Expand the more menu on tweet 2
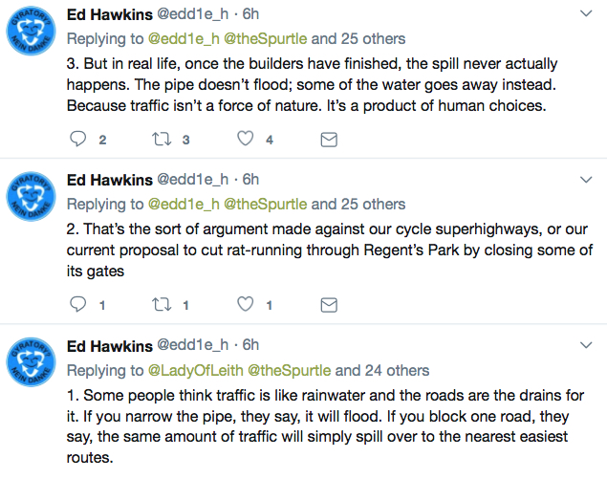Viewport: 607px width, 479px height. (x=586, y=180)
